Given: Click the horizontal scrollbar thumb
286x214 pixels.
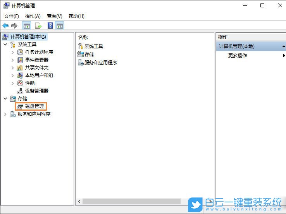Looking at the screenshot, I should click(131, 202).
